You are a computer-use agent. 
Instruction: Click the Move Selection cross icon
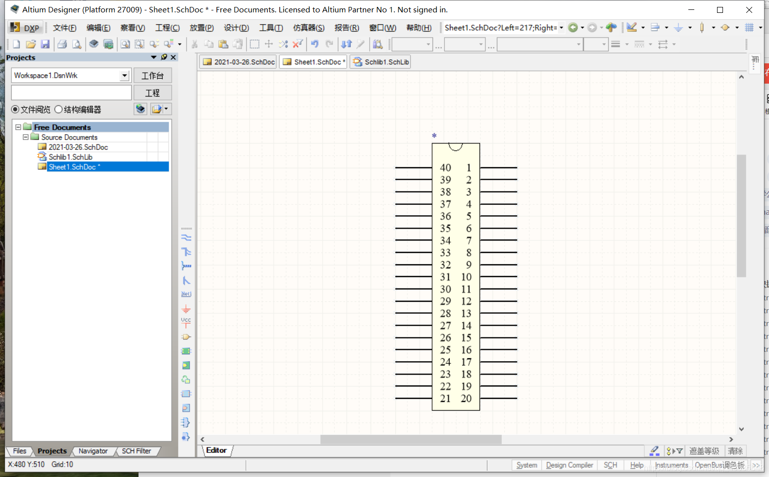coord(269,44)
